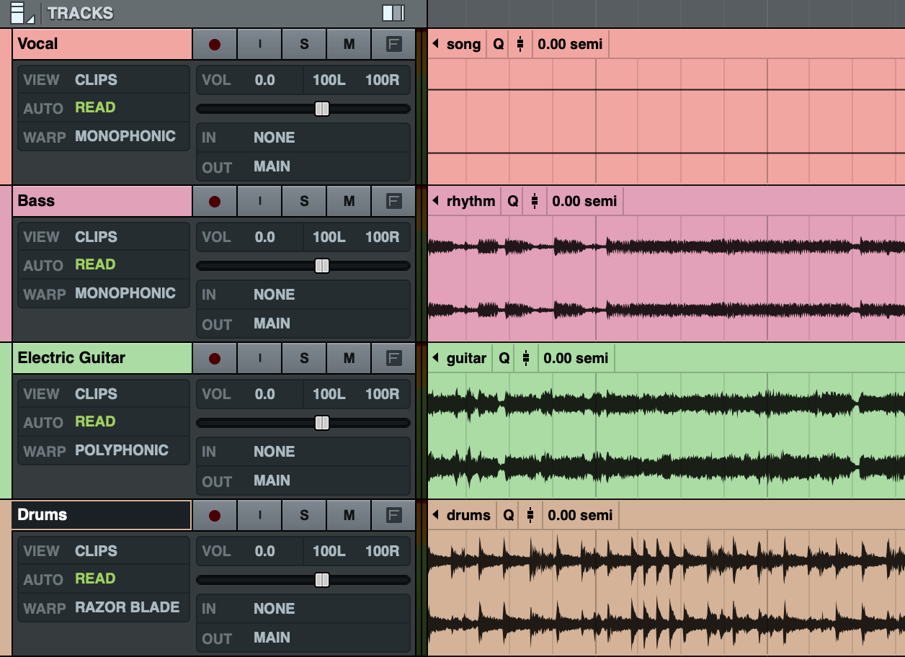The height and width of the screenshot is (657, 905).
Task: Mute the Bass track
Action: (349, 201)
